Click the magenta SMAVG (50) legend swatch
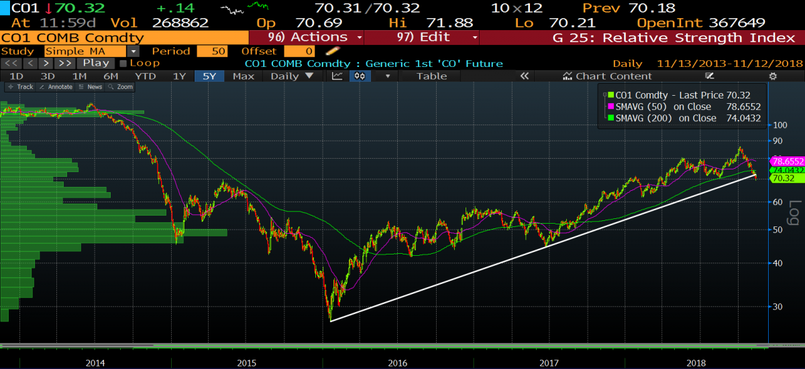Viewport: 805px width, 369px height. pyautogui.click(x=611, y=106)
